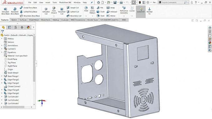Click the Print icon in top toolbar

pos(121,2)
